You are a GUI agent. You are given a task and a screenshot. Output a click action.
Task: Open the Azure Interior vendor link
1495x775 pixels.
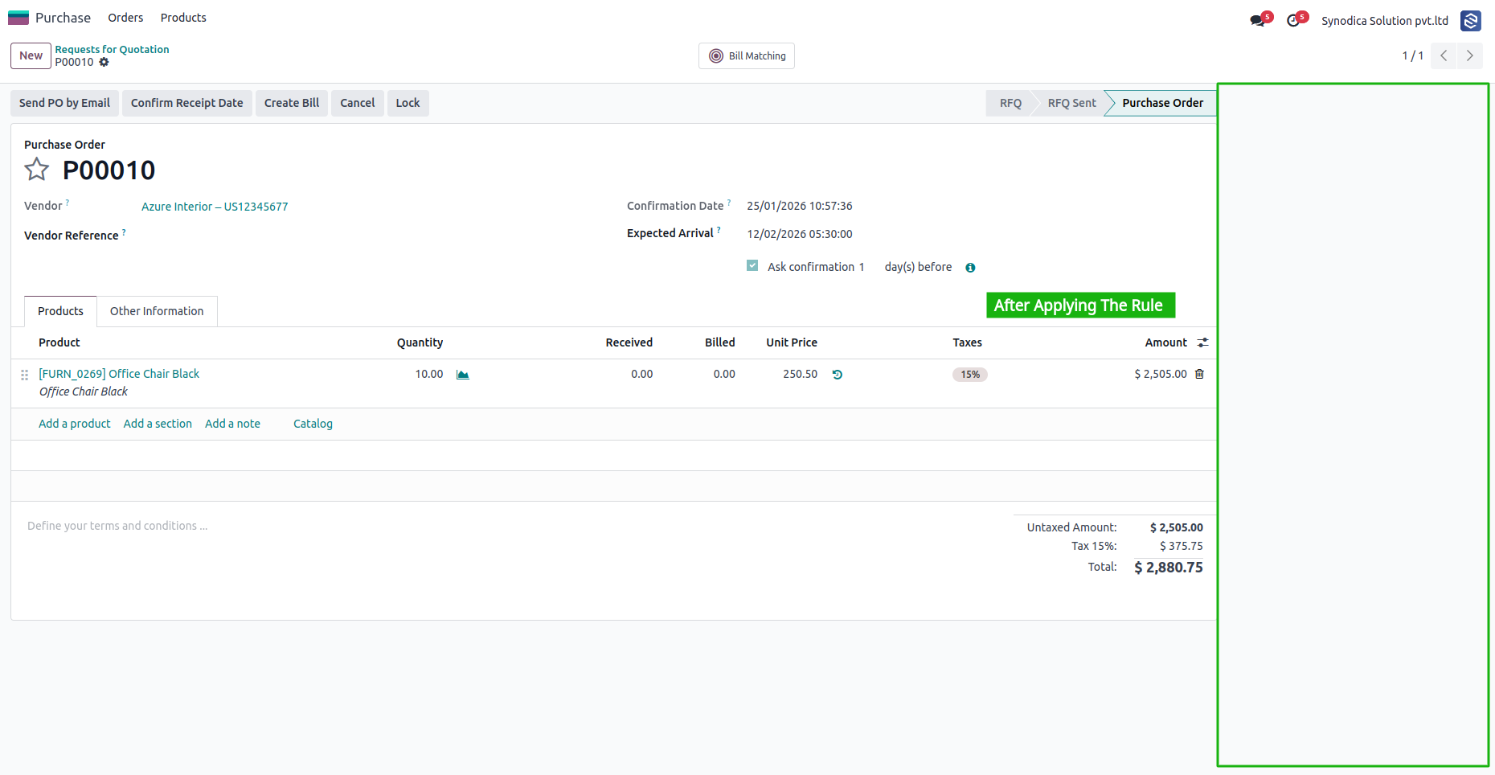tap(215, 207)
